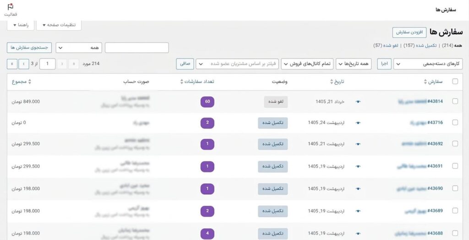Click search orders (جستجوی سفارش ها) button
Screen dimensions: 469x240
click(x=29, y=48)
